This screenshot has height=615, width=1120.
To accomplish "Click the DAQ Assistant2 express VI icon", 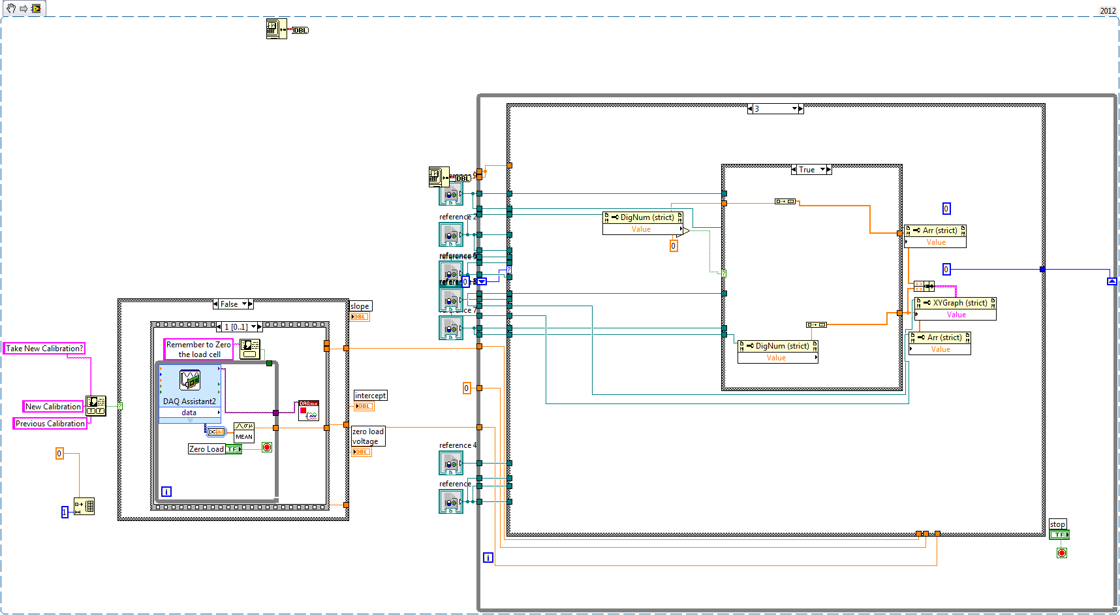I will coord(190,380).
